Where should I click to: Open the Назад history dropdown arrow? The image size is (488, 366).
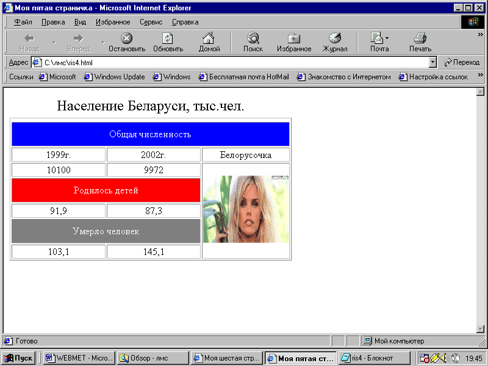54,42
